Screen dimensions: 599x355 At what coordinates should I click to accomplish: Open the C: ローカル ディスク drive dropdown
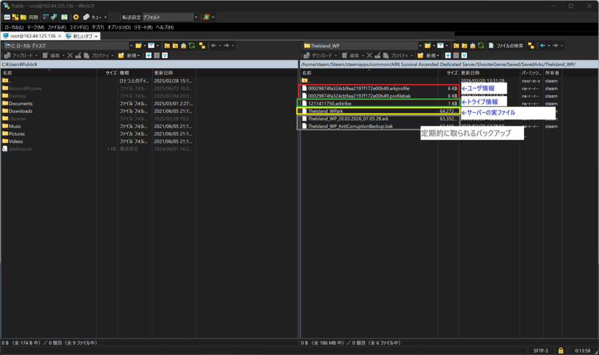coord(132,46)
